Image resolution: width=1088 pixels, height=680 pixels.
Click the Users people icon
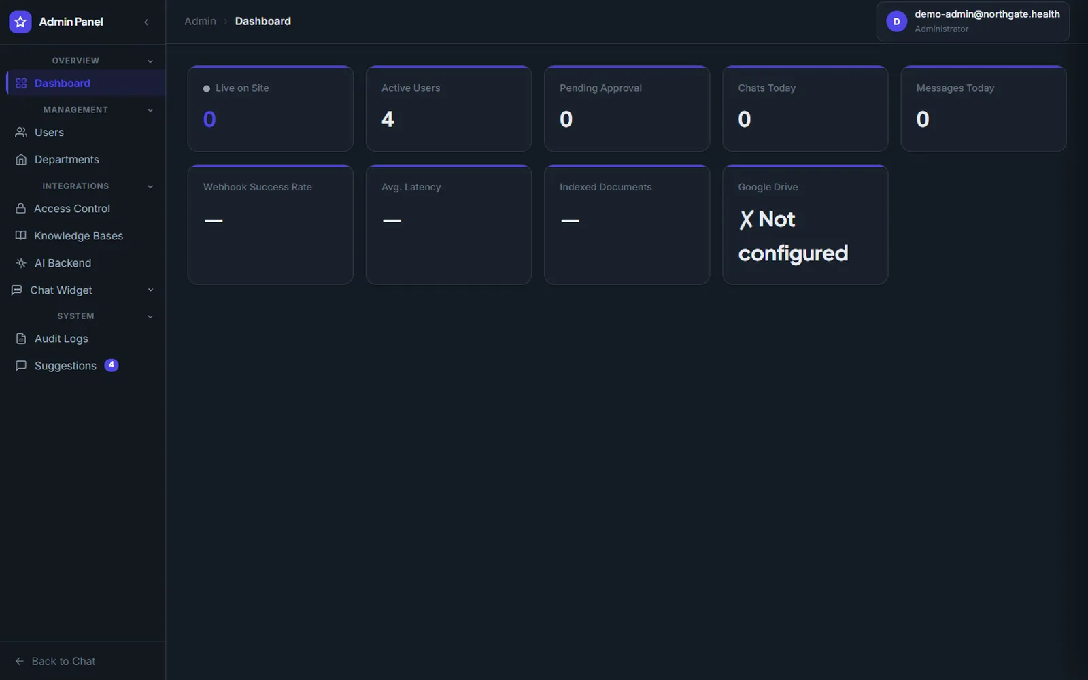click(x=21, y=132)
